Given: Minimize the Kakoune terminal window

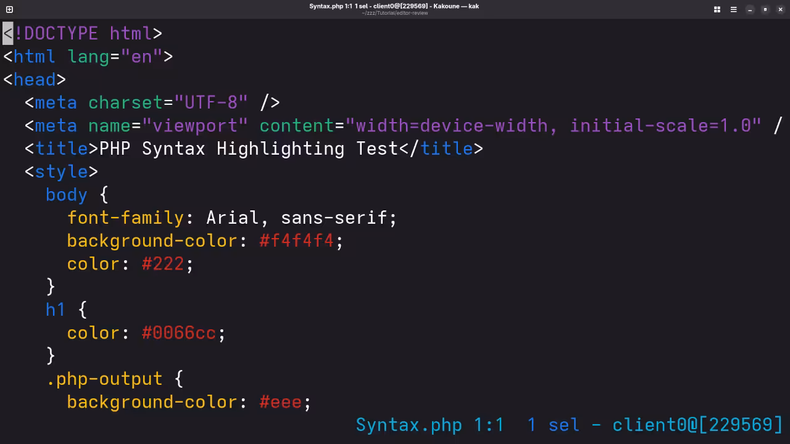Looking at the screenshot, I should (x=749, y=9).
